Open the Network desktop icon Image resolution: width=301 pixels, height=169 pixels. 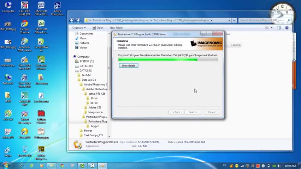(8, 79)
